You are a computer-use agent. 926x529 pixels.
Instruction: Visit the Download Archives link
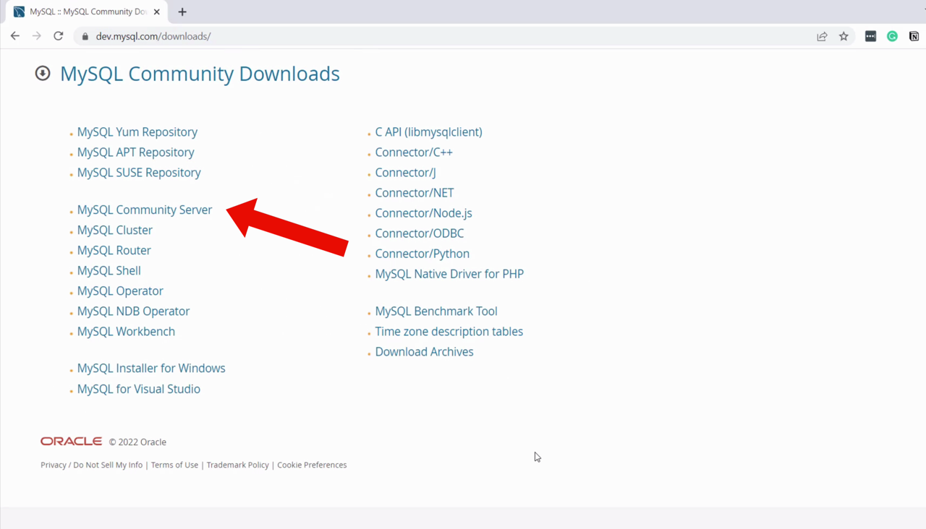coord(424,352)
